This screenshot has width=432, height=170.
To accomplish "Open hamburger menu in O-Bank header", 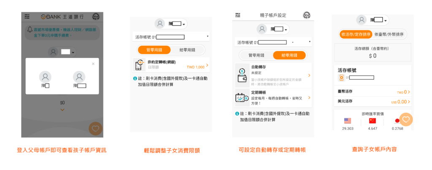I will tap(27, 16).
